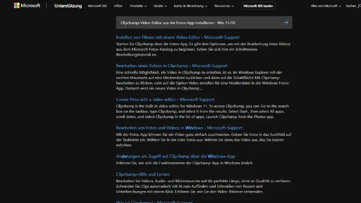The width and height of the screenshot is (361, 203).
Task: Click the Suchen label
Action: (x=351, y=6)
